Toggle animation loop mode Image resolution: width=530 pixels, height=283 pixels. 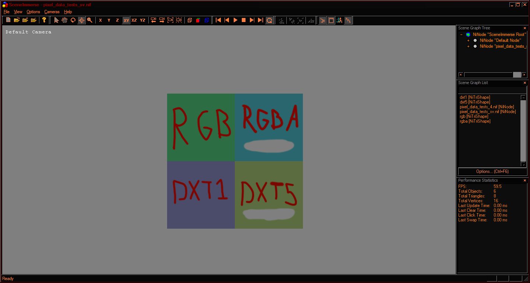click(x=269, y=20)
